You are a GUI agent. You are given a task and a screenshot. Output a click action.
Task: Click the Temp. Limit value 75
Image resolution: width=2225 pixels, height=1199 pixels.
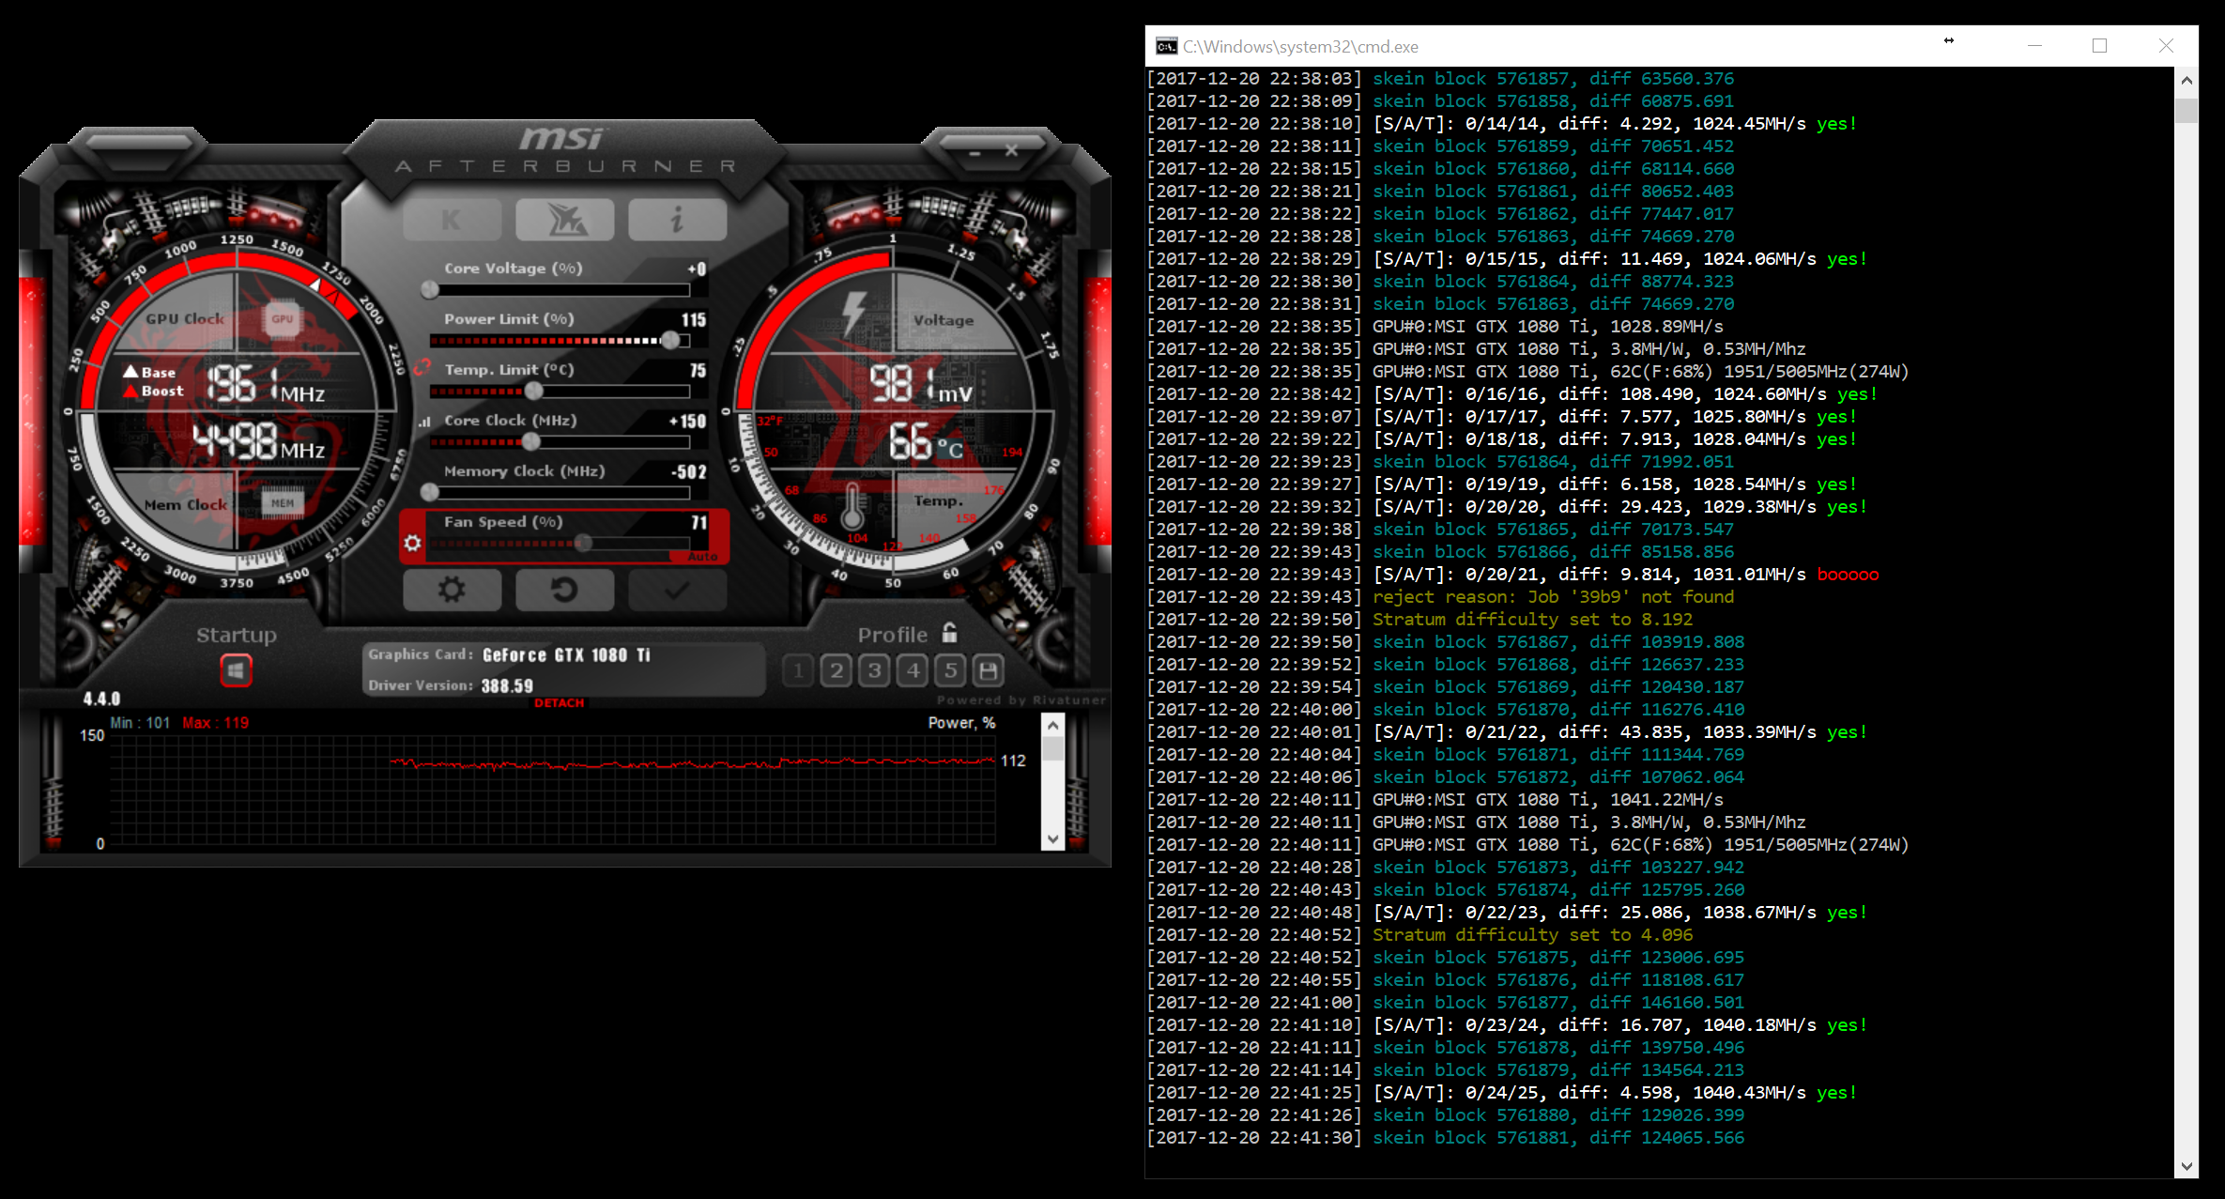[698, 371]
